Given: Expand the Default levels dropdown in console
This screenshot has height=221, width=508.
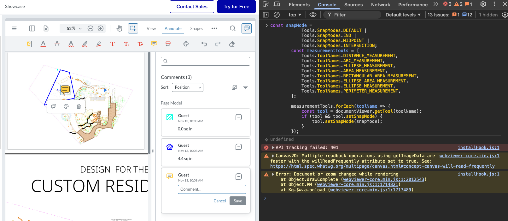Looking at the screenshot, I should 403,15.
